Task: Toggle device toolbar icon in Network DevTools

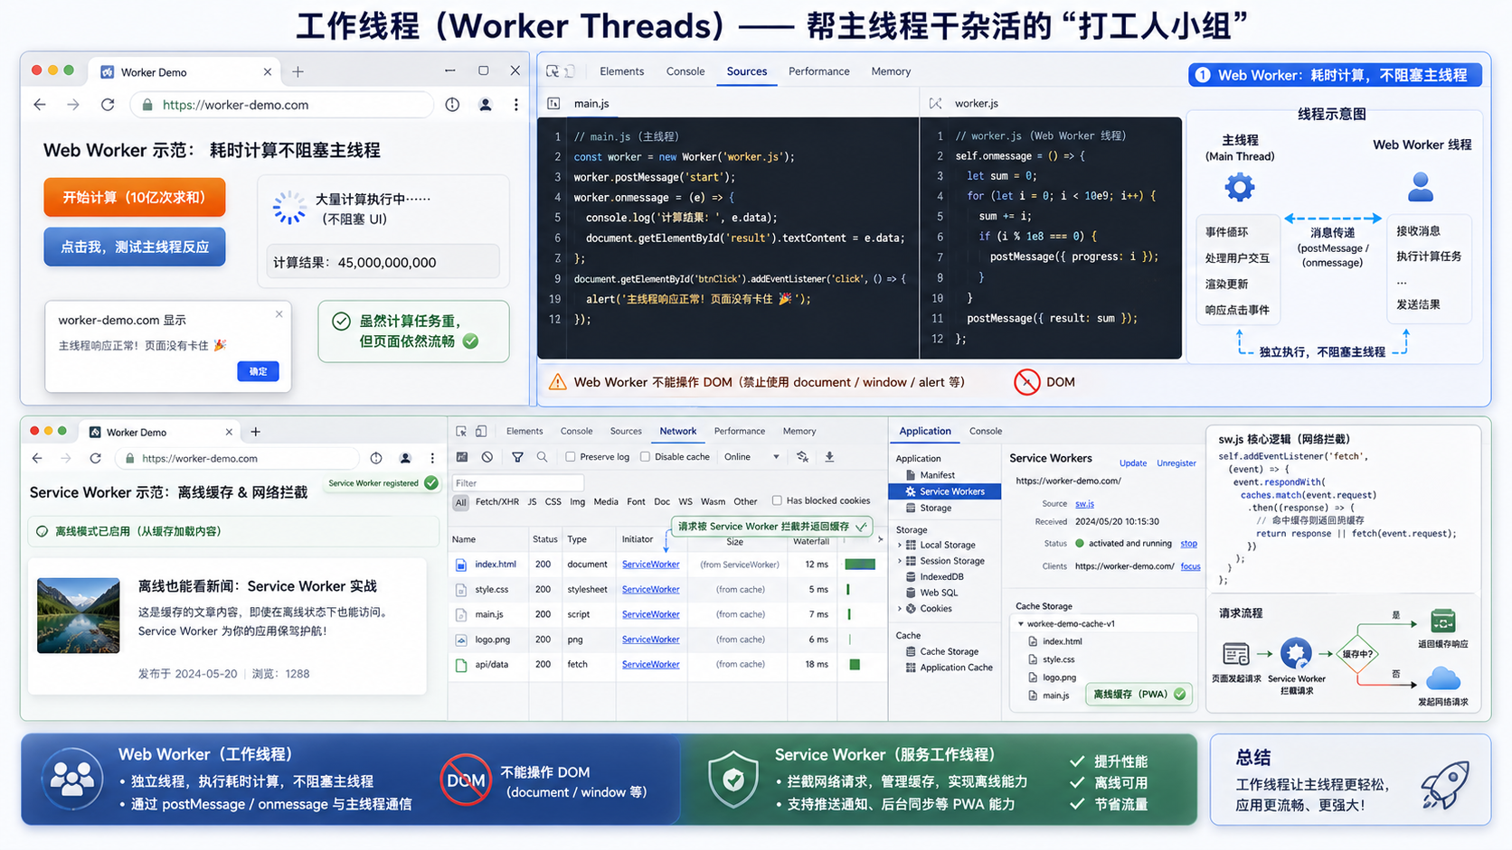Action: coord(481,432)
